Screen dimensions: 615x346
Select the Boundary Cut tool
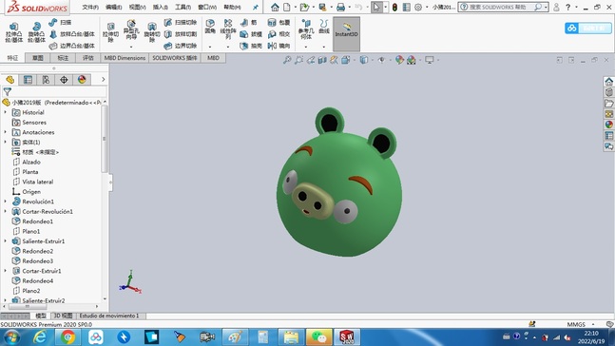click(x=181, y=46)
